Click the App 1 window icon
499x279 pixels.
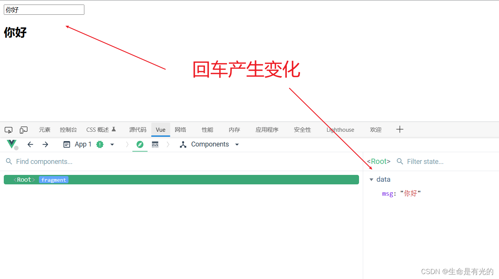click(x=67, y=144)
